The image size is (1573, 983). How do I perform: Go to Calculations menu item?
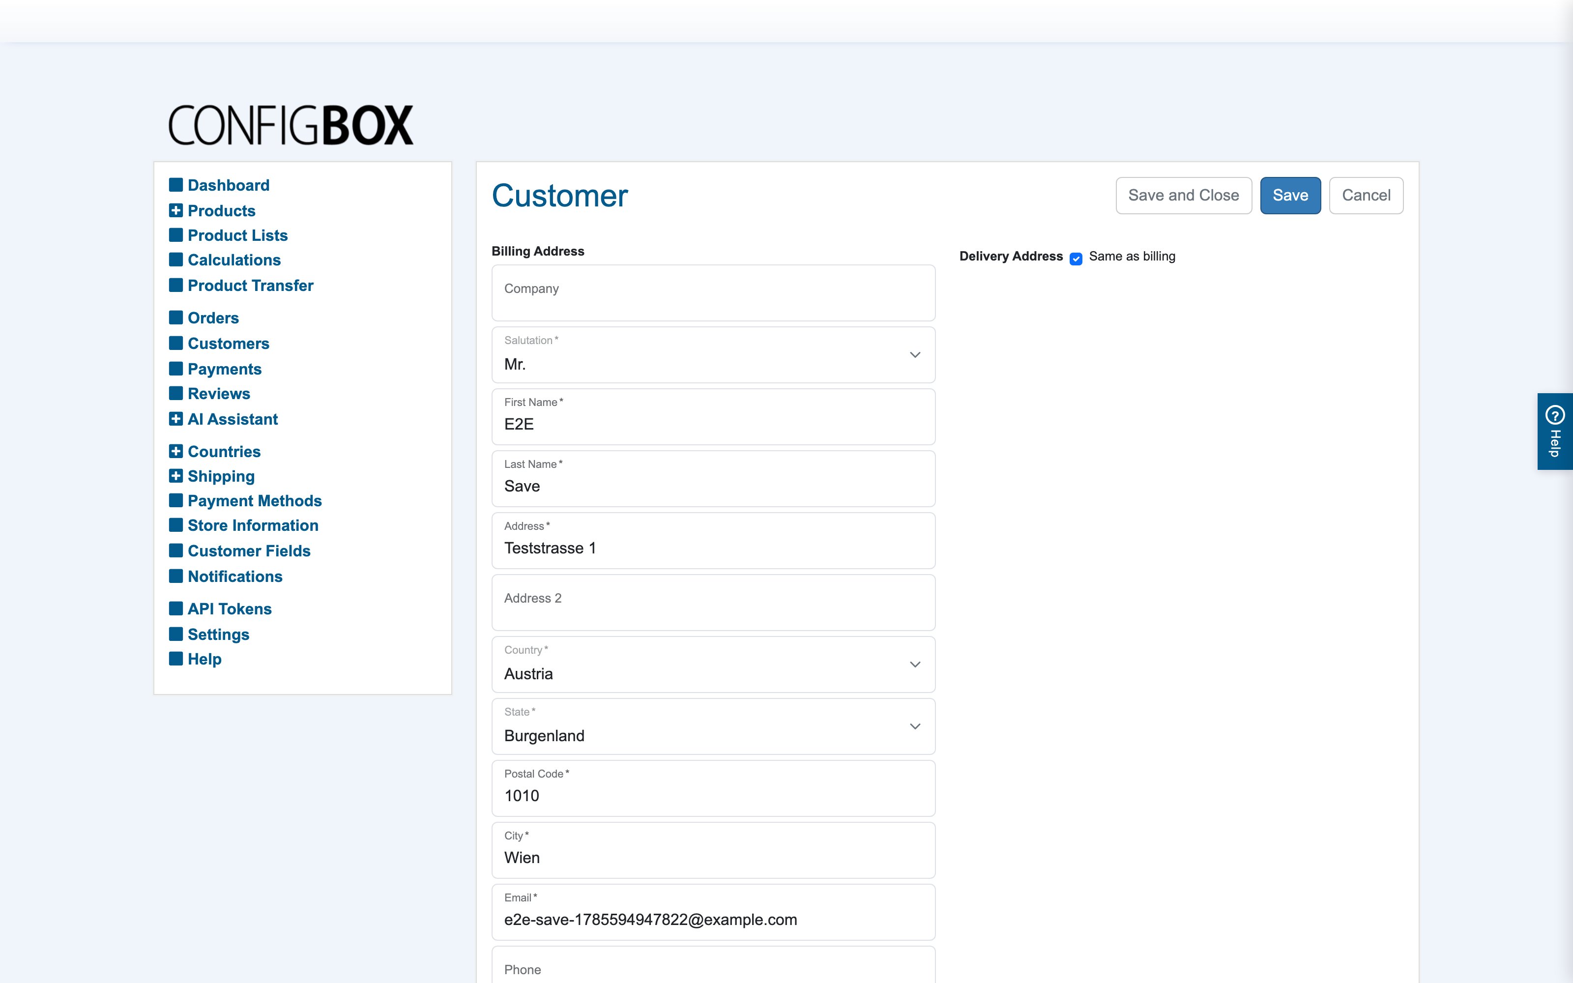click(234, 260)
